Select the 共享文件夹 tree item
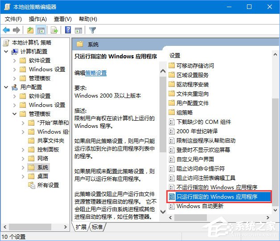 point(51,141)
